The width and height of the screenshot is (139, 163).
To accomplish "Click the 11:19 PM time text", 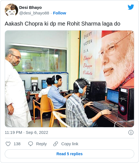I will (x=13, y=132).
